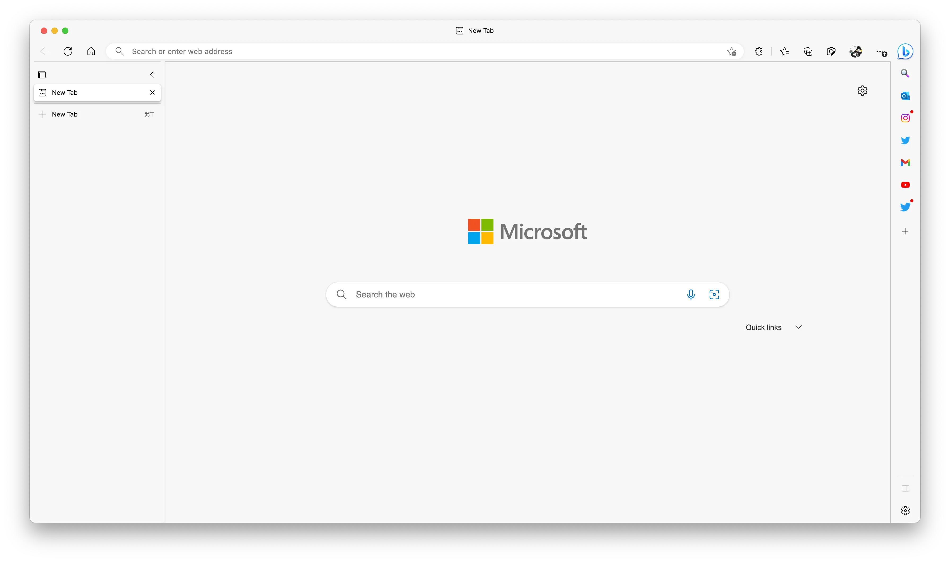Image resolution: width=950 pixels, height=562 pixels.
Task: Open Outlook in the sidebar
Action: tap(905, 96)
